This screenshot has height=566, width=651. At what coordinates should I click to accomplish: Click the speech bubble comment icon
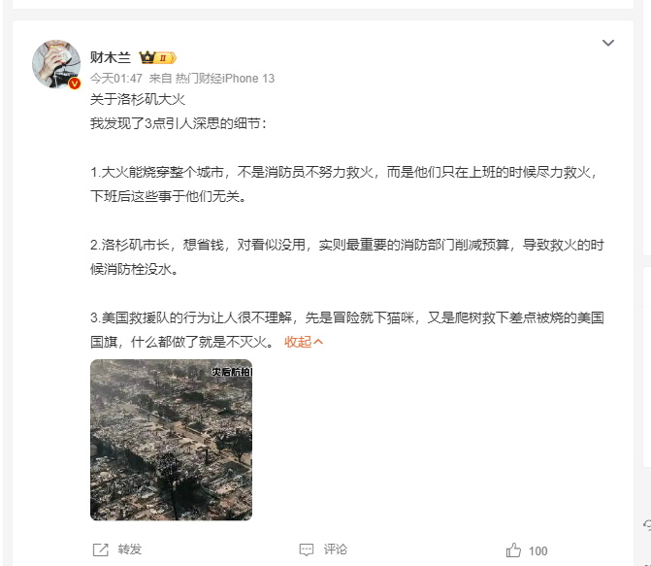307,549
